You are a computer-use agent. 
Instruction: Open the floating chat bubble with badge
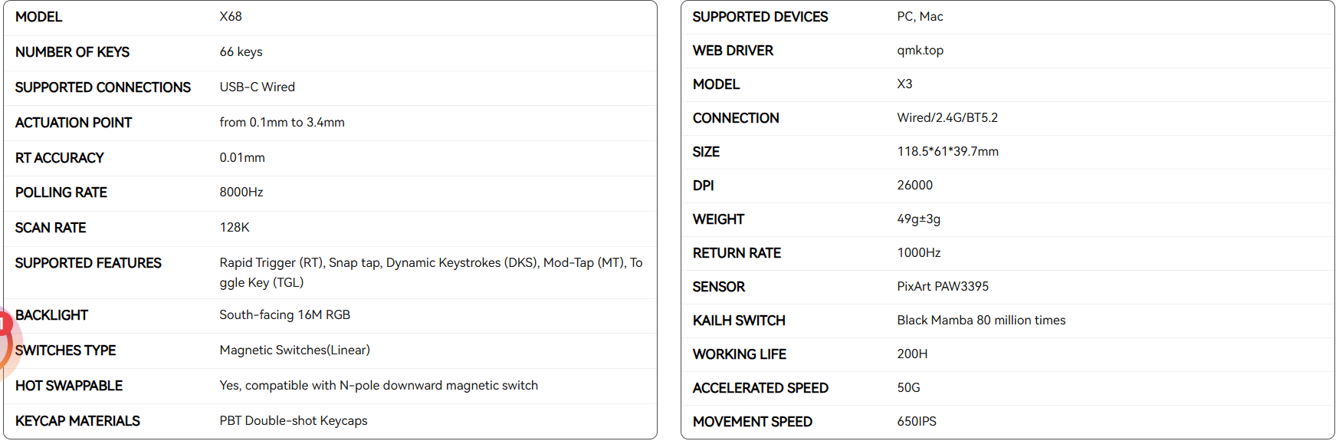[x=6, y=345]
